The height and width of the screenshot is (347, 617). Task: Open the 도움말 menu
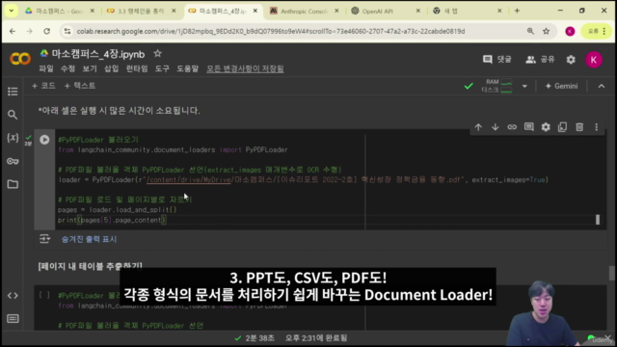point(187,68)
